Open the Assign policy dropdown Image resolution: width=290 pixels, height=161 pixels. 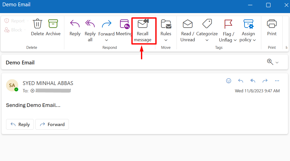[254, 40]
